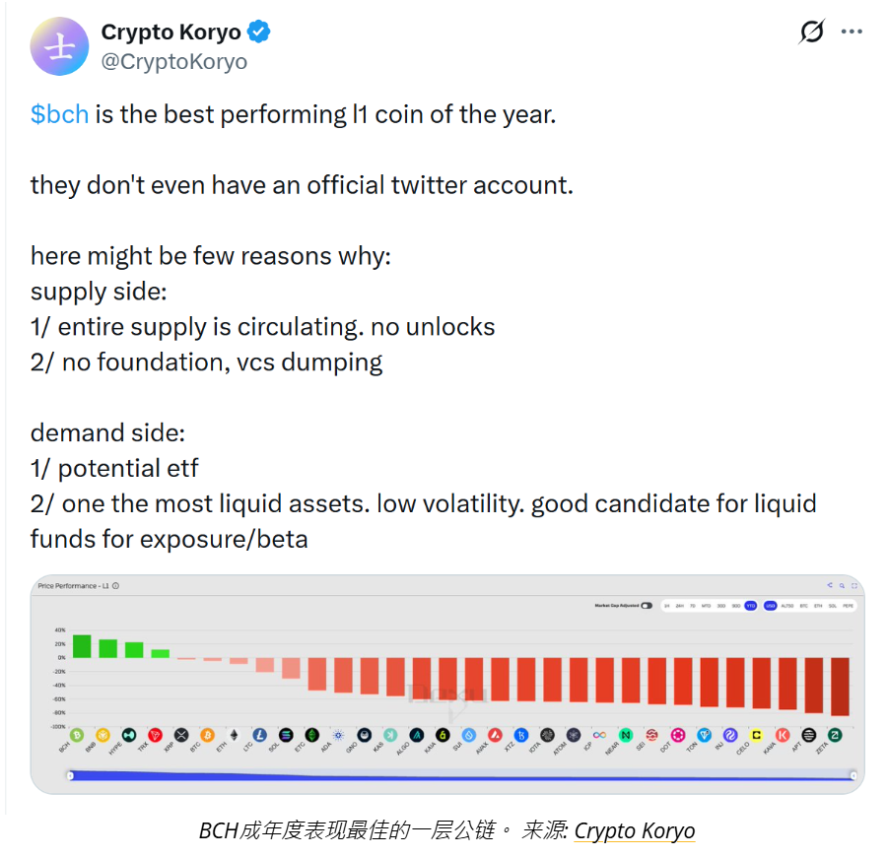Click the share icon on the chart
887x857 pixels.
[x=830, y=585]
